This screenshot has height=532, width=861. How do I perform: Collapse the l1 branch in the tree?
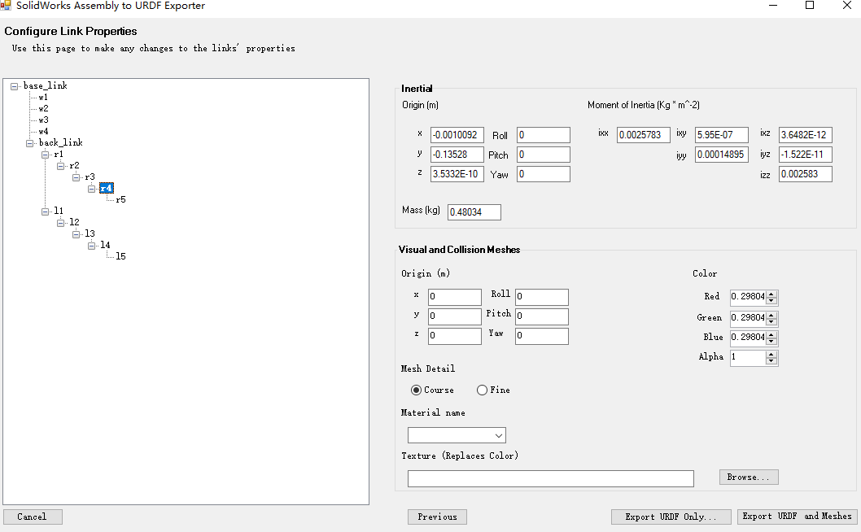tap(46, 211)
